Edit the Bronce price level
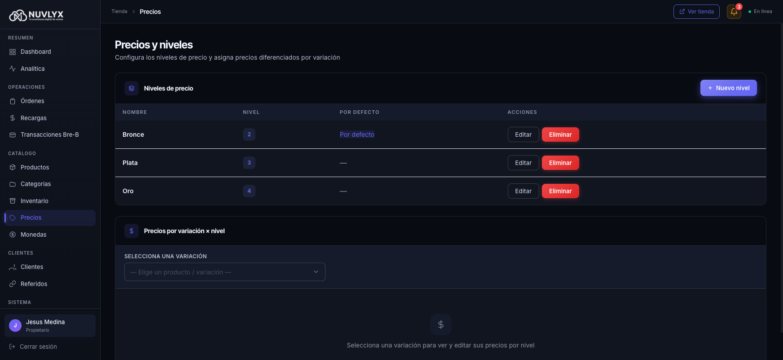Viewport: 783px width, 360px height. coord(523,134)
